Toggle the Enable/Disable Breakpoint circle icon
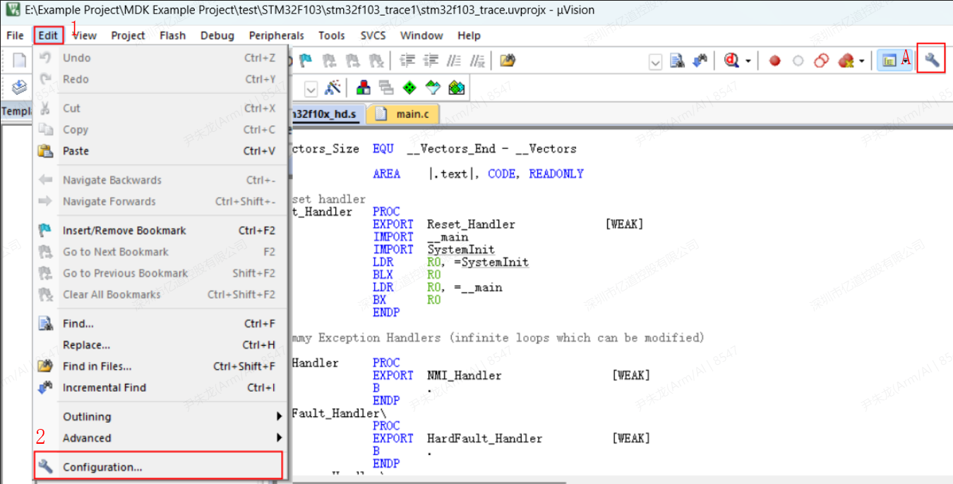Viewport: 953px width, 484px height. (x=798, y=61)
